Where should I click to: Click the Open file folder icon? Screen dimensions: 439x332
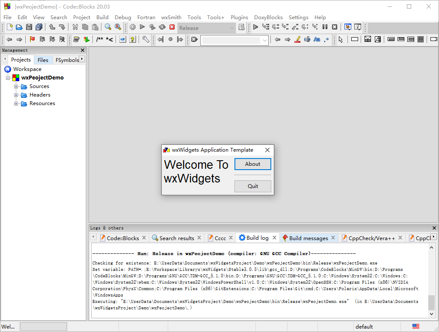19,27
